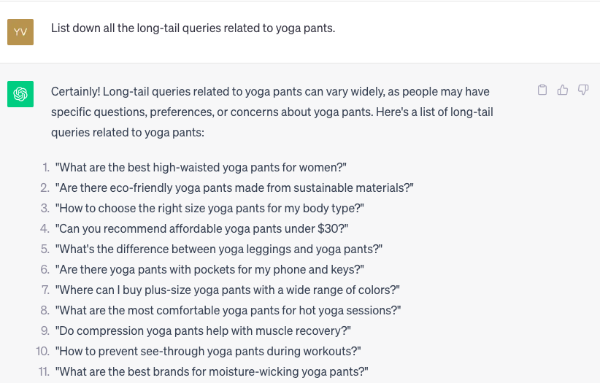This screenshot has height=383, width=600.
Task: Click list number 10 marker
Action: click(42, 351)
